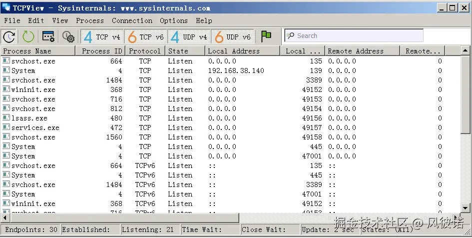Open the Process menu
The width and height of the screenshot is (472, 238).
tap(90, 20)
